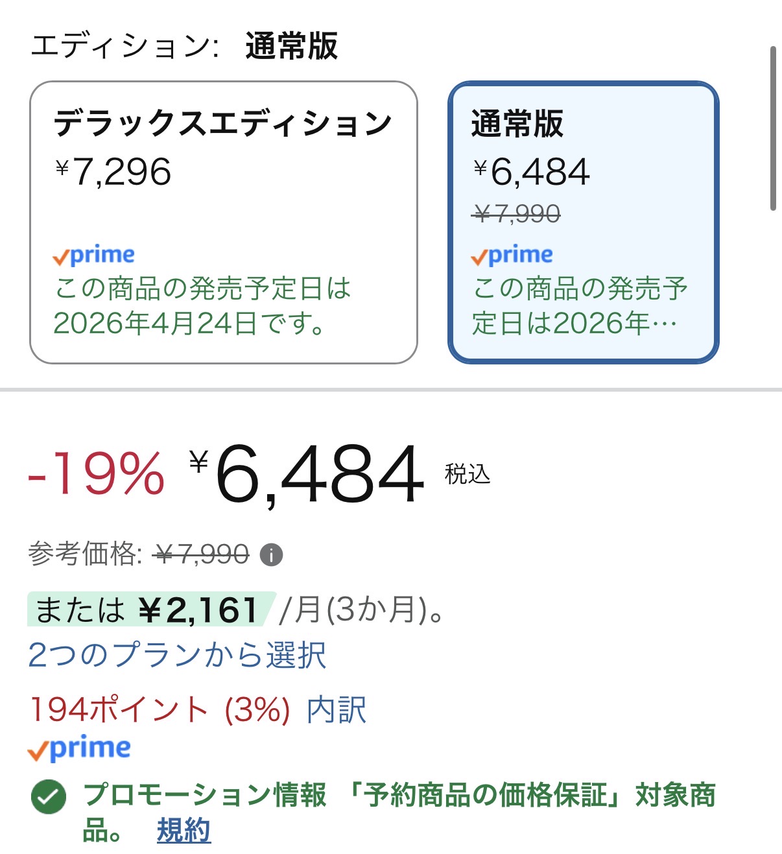The width and height of the screenshot is (782, 854).
Task: Click the struck-through ¥7,990 reference price
Action: click(202, 555)
